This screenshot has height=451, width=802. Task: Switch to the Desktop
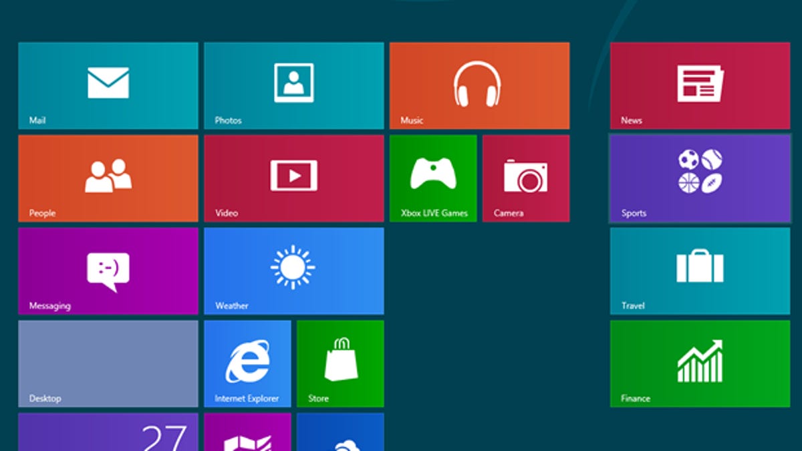point(107,364)
